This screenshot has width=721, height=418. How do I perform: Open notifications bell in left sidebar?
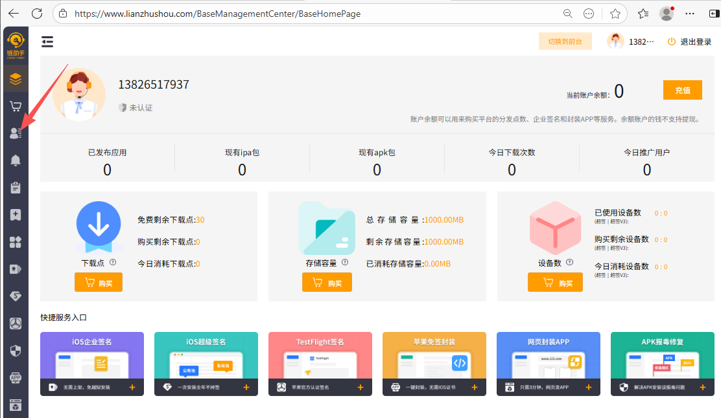16,160
